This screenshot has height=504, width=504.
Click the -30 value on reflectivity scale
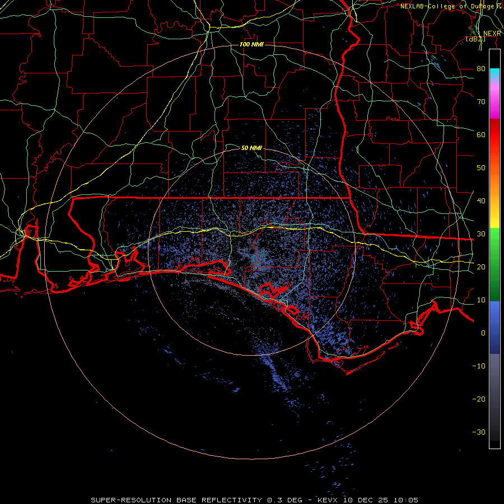point(479,432)
